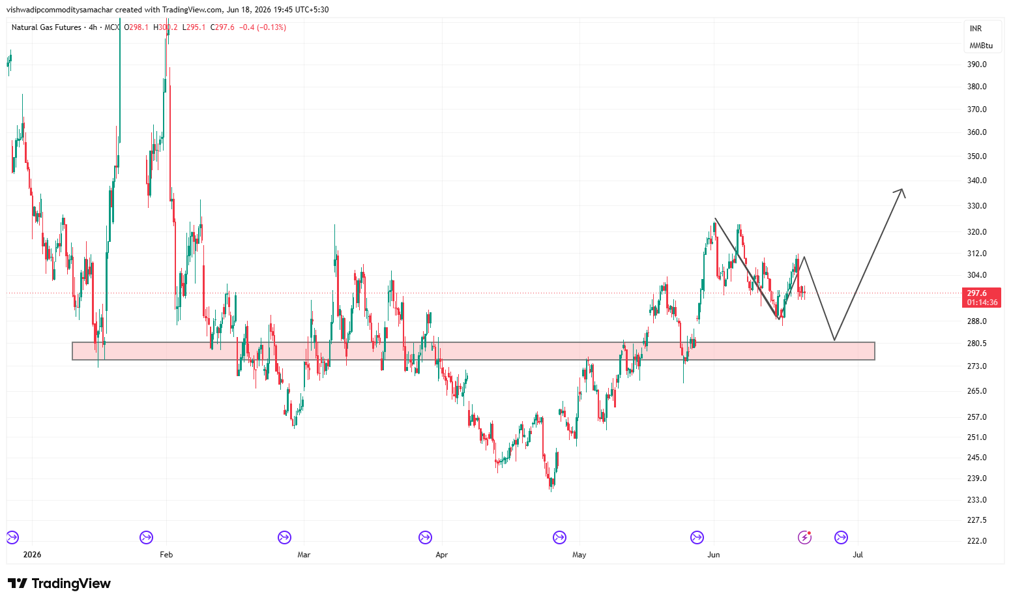
Task: Click the Natural Gas Futures symbol title
Action: tap(46, 27)
